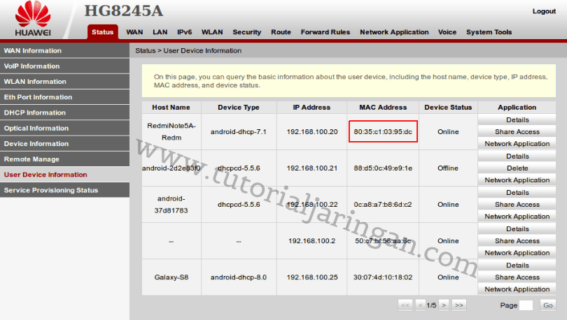Image resolution: width=567 pixels, height=320 pixels.
Task: Click the RedmiNote5A-Redm host name
Action: pos(171,131)
